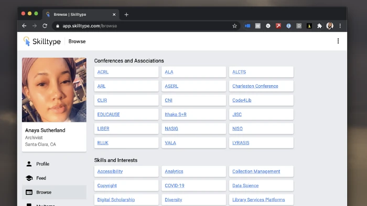Open the ASERL link
The height and width of the screenshot is (206, 367).
click(171, 86)
